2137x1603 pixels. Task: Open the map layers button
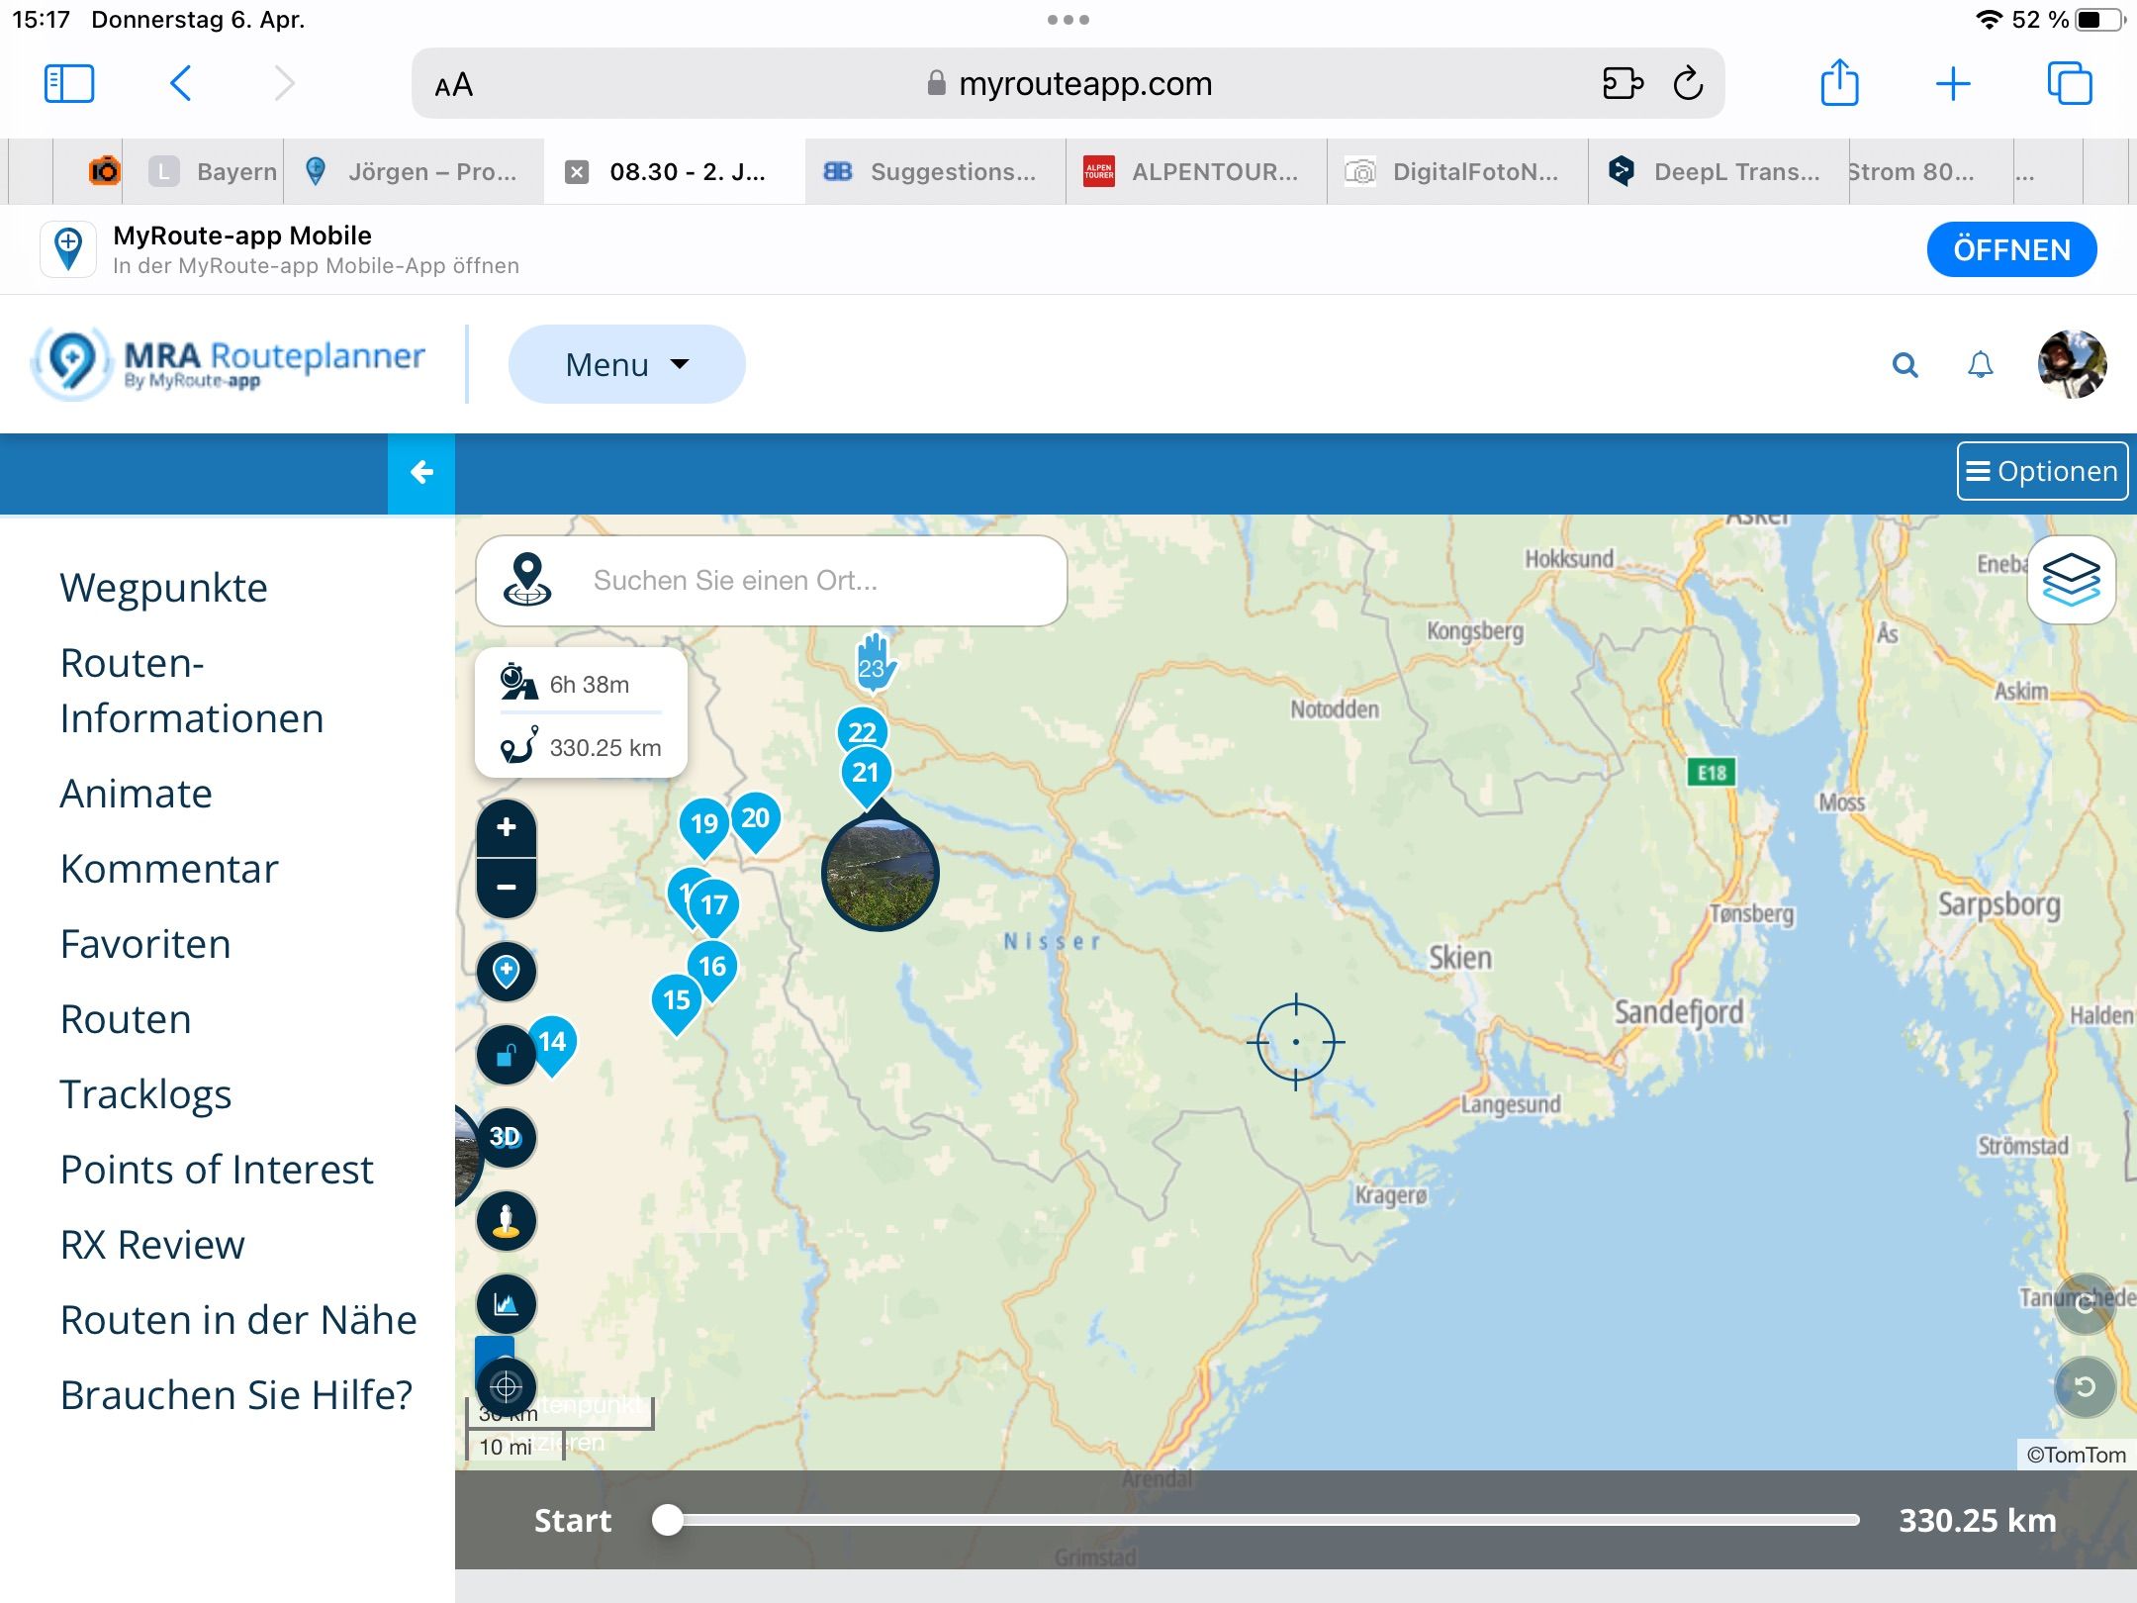2071,580
